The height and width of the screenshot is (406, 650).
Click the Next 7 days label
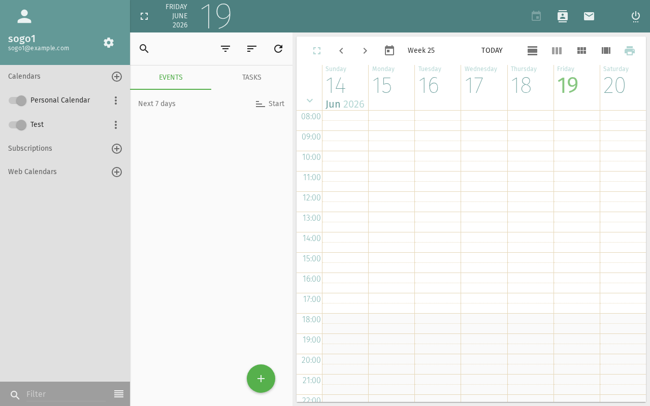point(157,104)
